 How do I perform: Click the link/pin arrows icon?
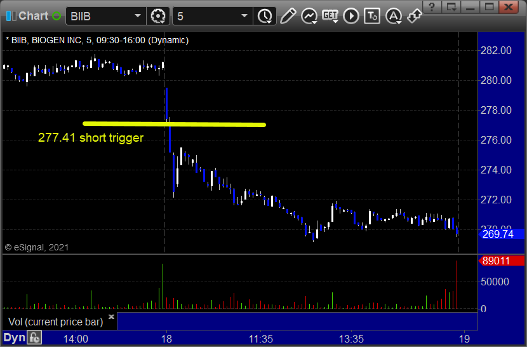click(x=414, y=16)
